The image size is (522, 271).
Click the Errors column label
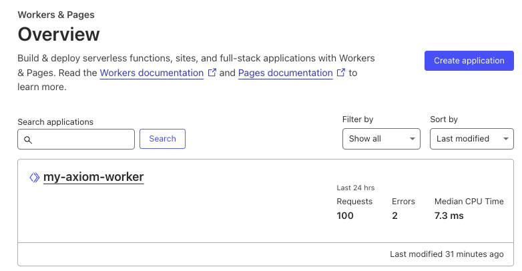403,202
